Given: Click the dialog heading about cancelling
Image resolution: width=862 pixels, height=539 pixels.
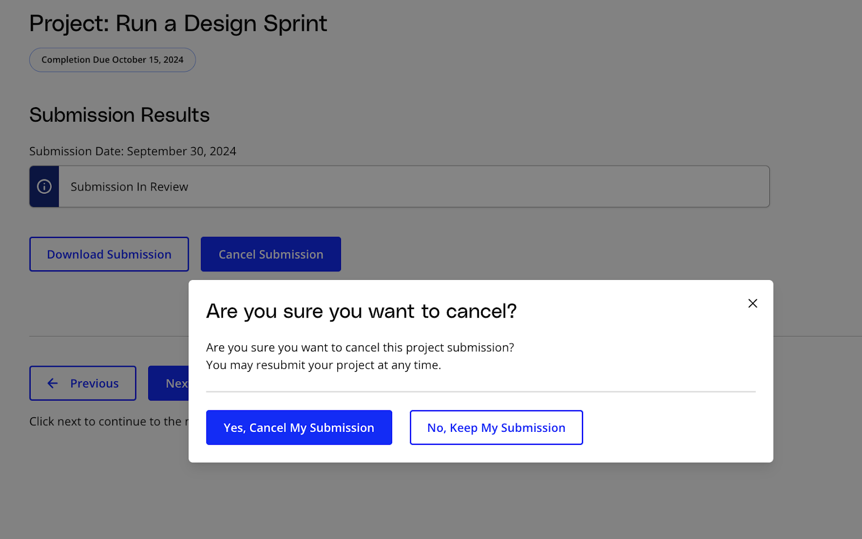Looking at the screenshot, I should (361, 311).
